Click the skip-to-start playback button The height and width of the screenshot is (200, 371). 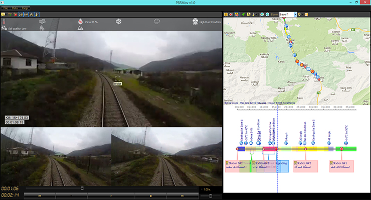(40, 196)
